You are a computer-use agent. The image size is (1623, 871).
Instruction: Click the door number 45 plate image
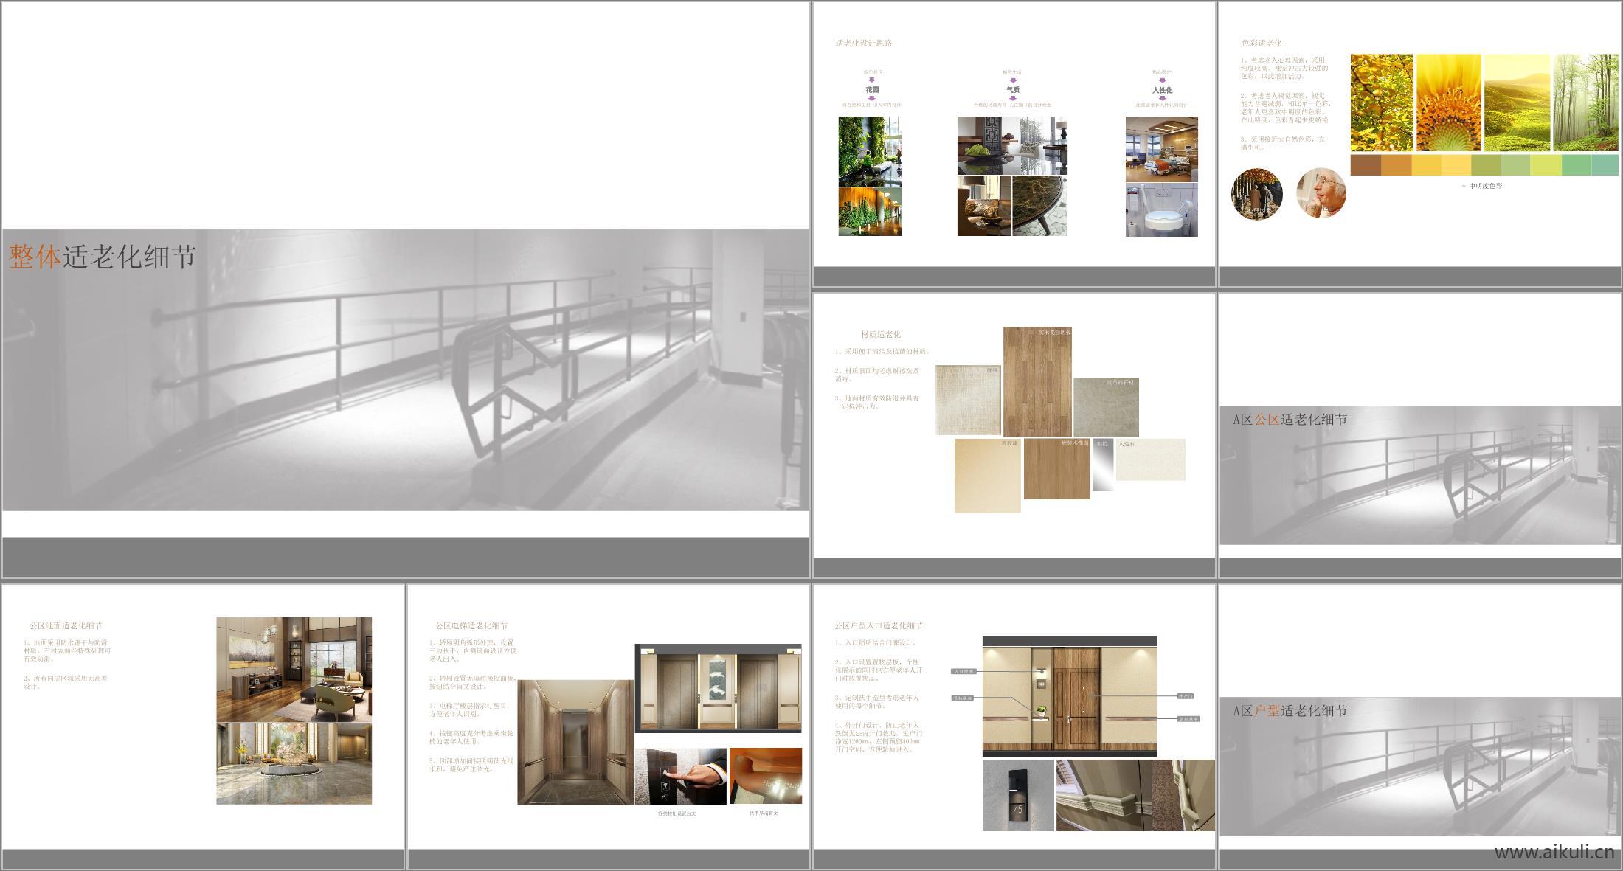point(1018,795)
